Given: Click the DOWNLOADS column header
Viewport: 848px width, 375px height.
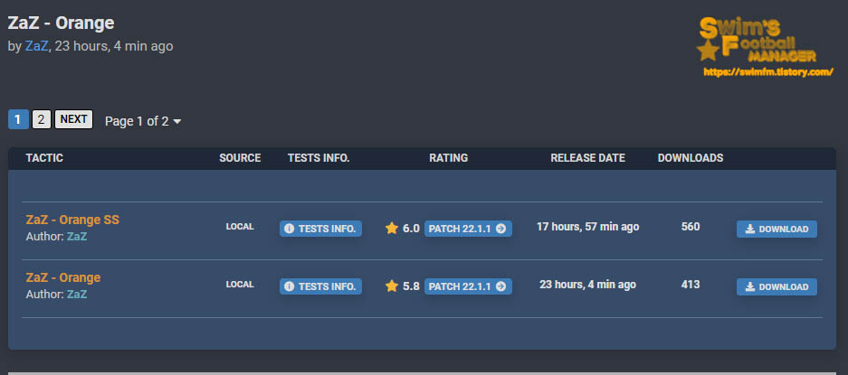Looking at the screenshot, I should tap(691, 158).
